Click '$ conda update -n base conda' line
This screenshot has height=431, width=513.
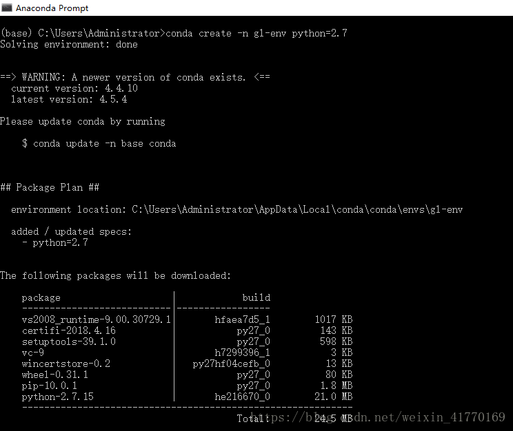click(99, 143)
